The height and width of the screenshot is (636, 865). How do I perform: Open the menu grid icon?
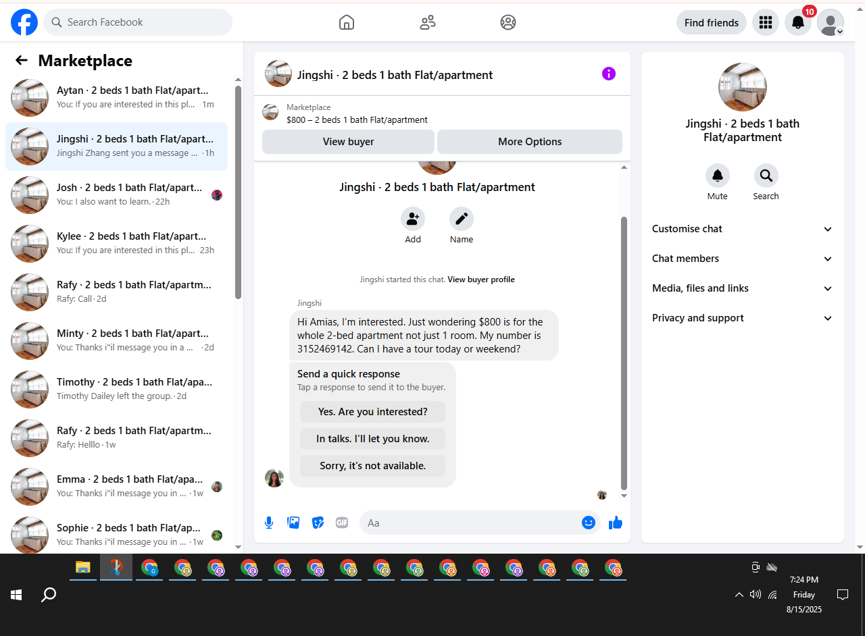766,22
